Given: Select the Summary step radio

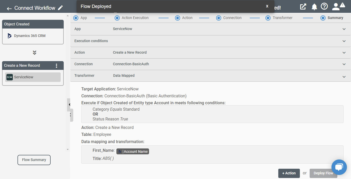Looking at the screenshot, I should 323,18.
